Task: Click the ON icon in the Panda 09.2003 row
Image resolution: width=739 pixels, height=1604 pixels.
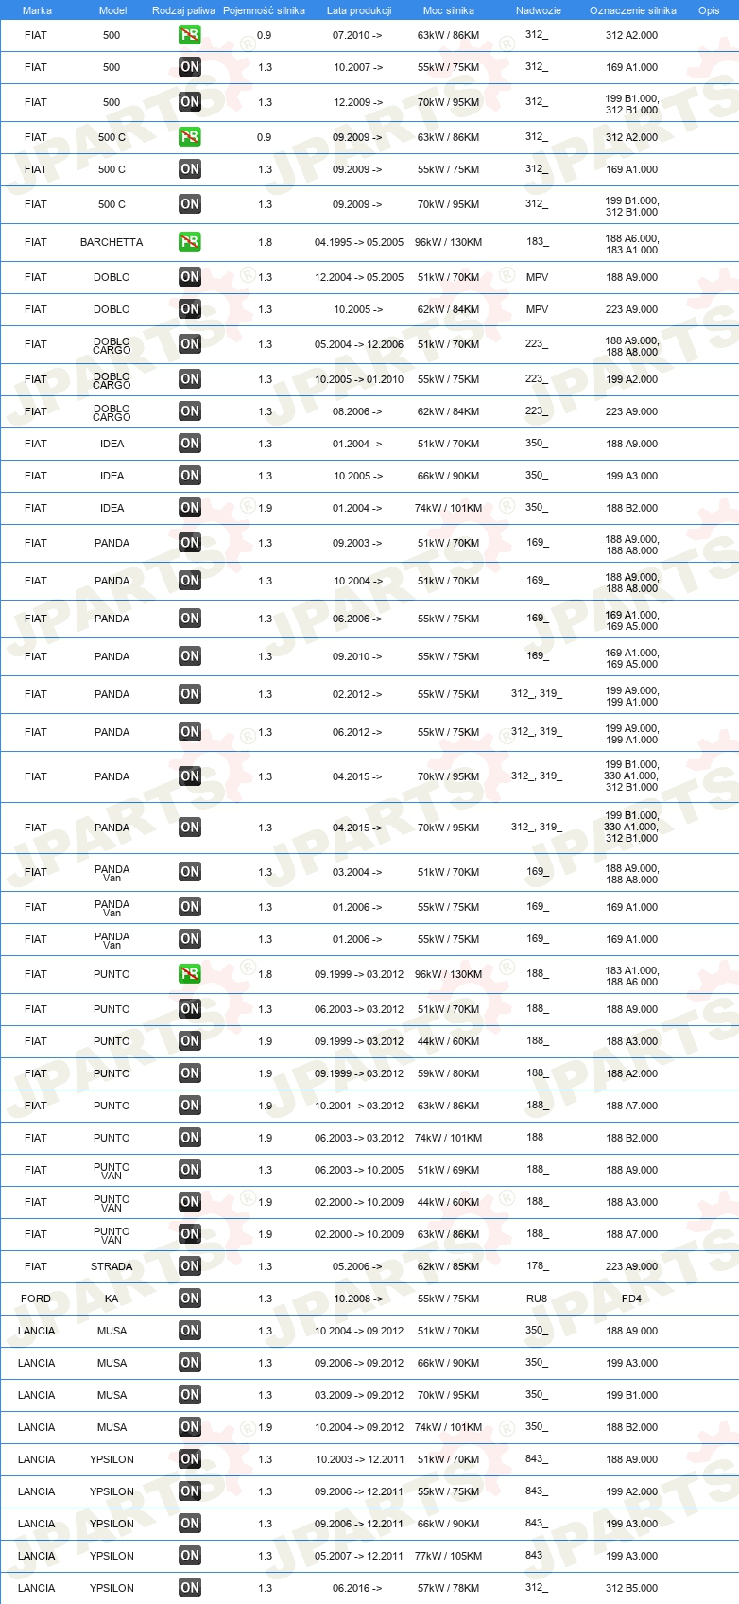Action: point(190,543)
